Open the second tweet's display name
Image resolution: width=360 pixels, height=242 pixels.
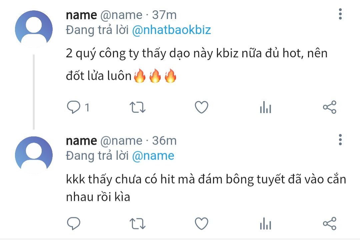[81, 141]
